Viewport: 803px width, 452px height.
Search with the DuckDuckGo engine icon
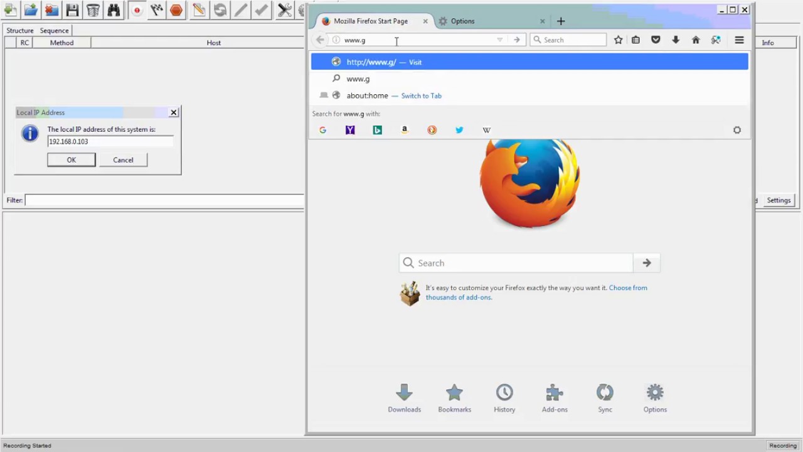click(432, 130)
